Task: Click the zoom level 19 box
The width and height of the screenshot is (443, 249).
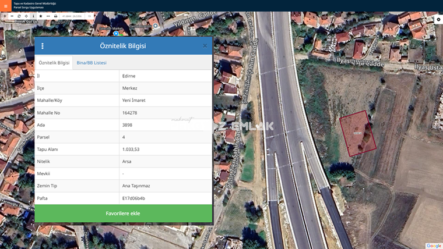Action: pos(90,16)
